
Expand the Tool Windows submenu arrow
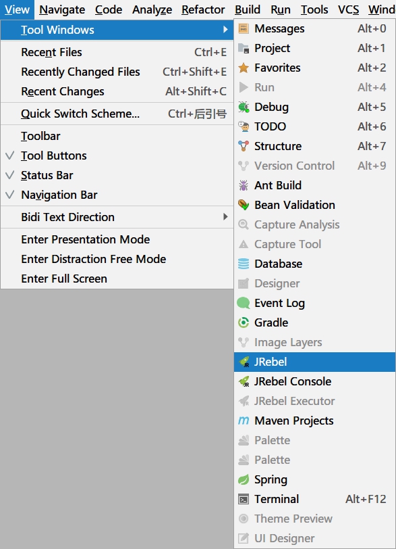[x=225, y=30]
